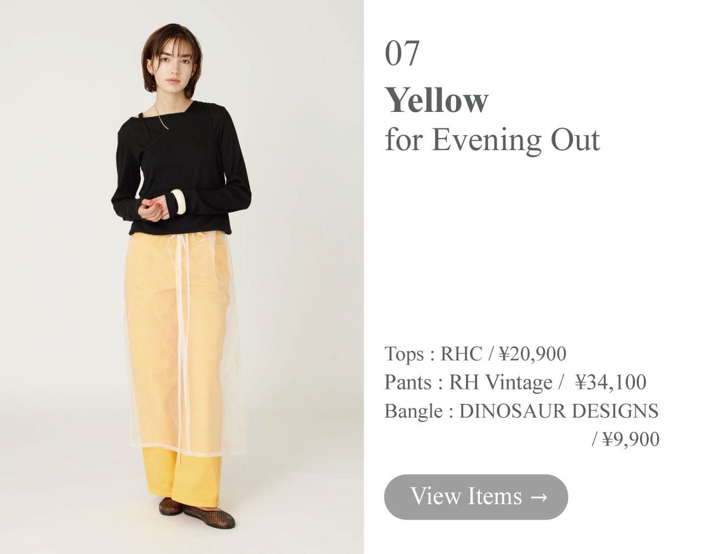Click the ¥34,100 pants price
The width and height of the screenshot is (722, 554).
[x=611, y=382]
